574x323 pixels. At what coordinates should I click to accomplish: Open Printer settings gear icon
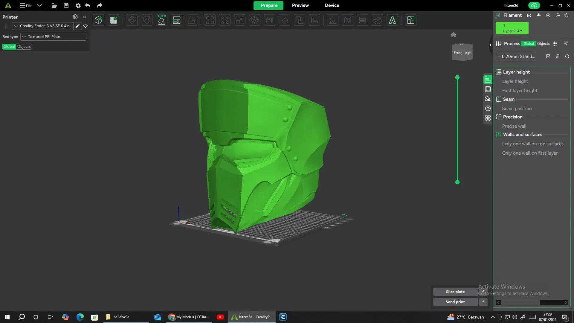coord(75,17)
